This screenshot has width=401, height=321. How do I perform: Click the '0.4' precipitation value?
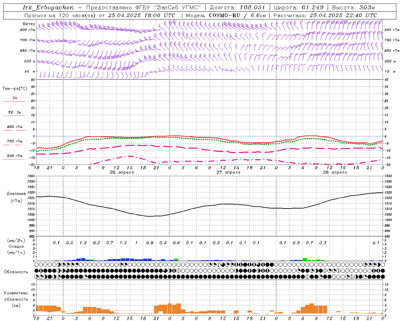[163, 243]
